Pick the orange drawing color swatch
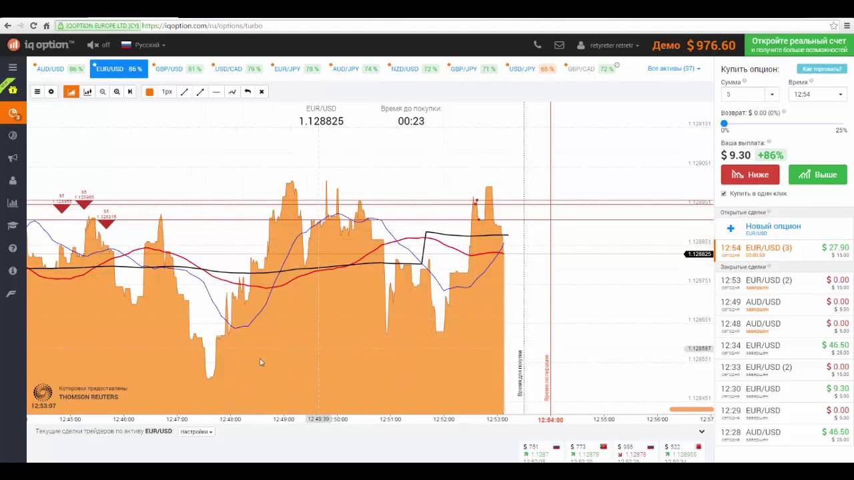 click(x=149, y=92)
